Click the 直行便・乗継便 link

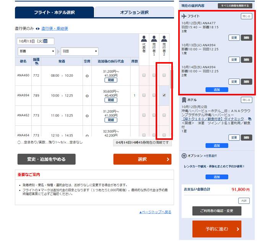[55, 29]
